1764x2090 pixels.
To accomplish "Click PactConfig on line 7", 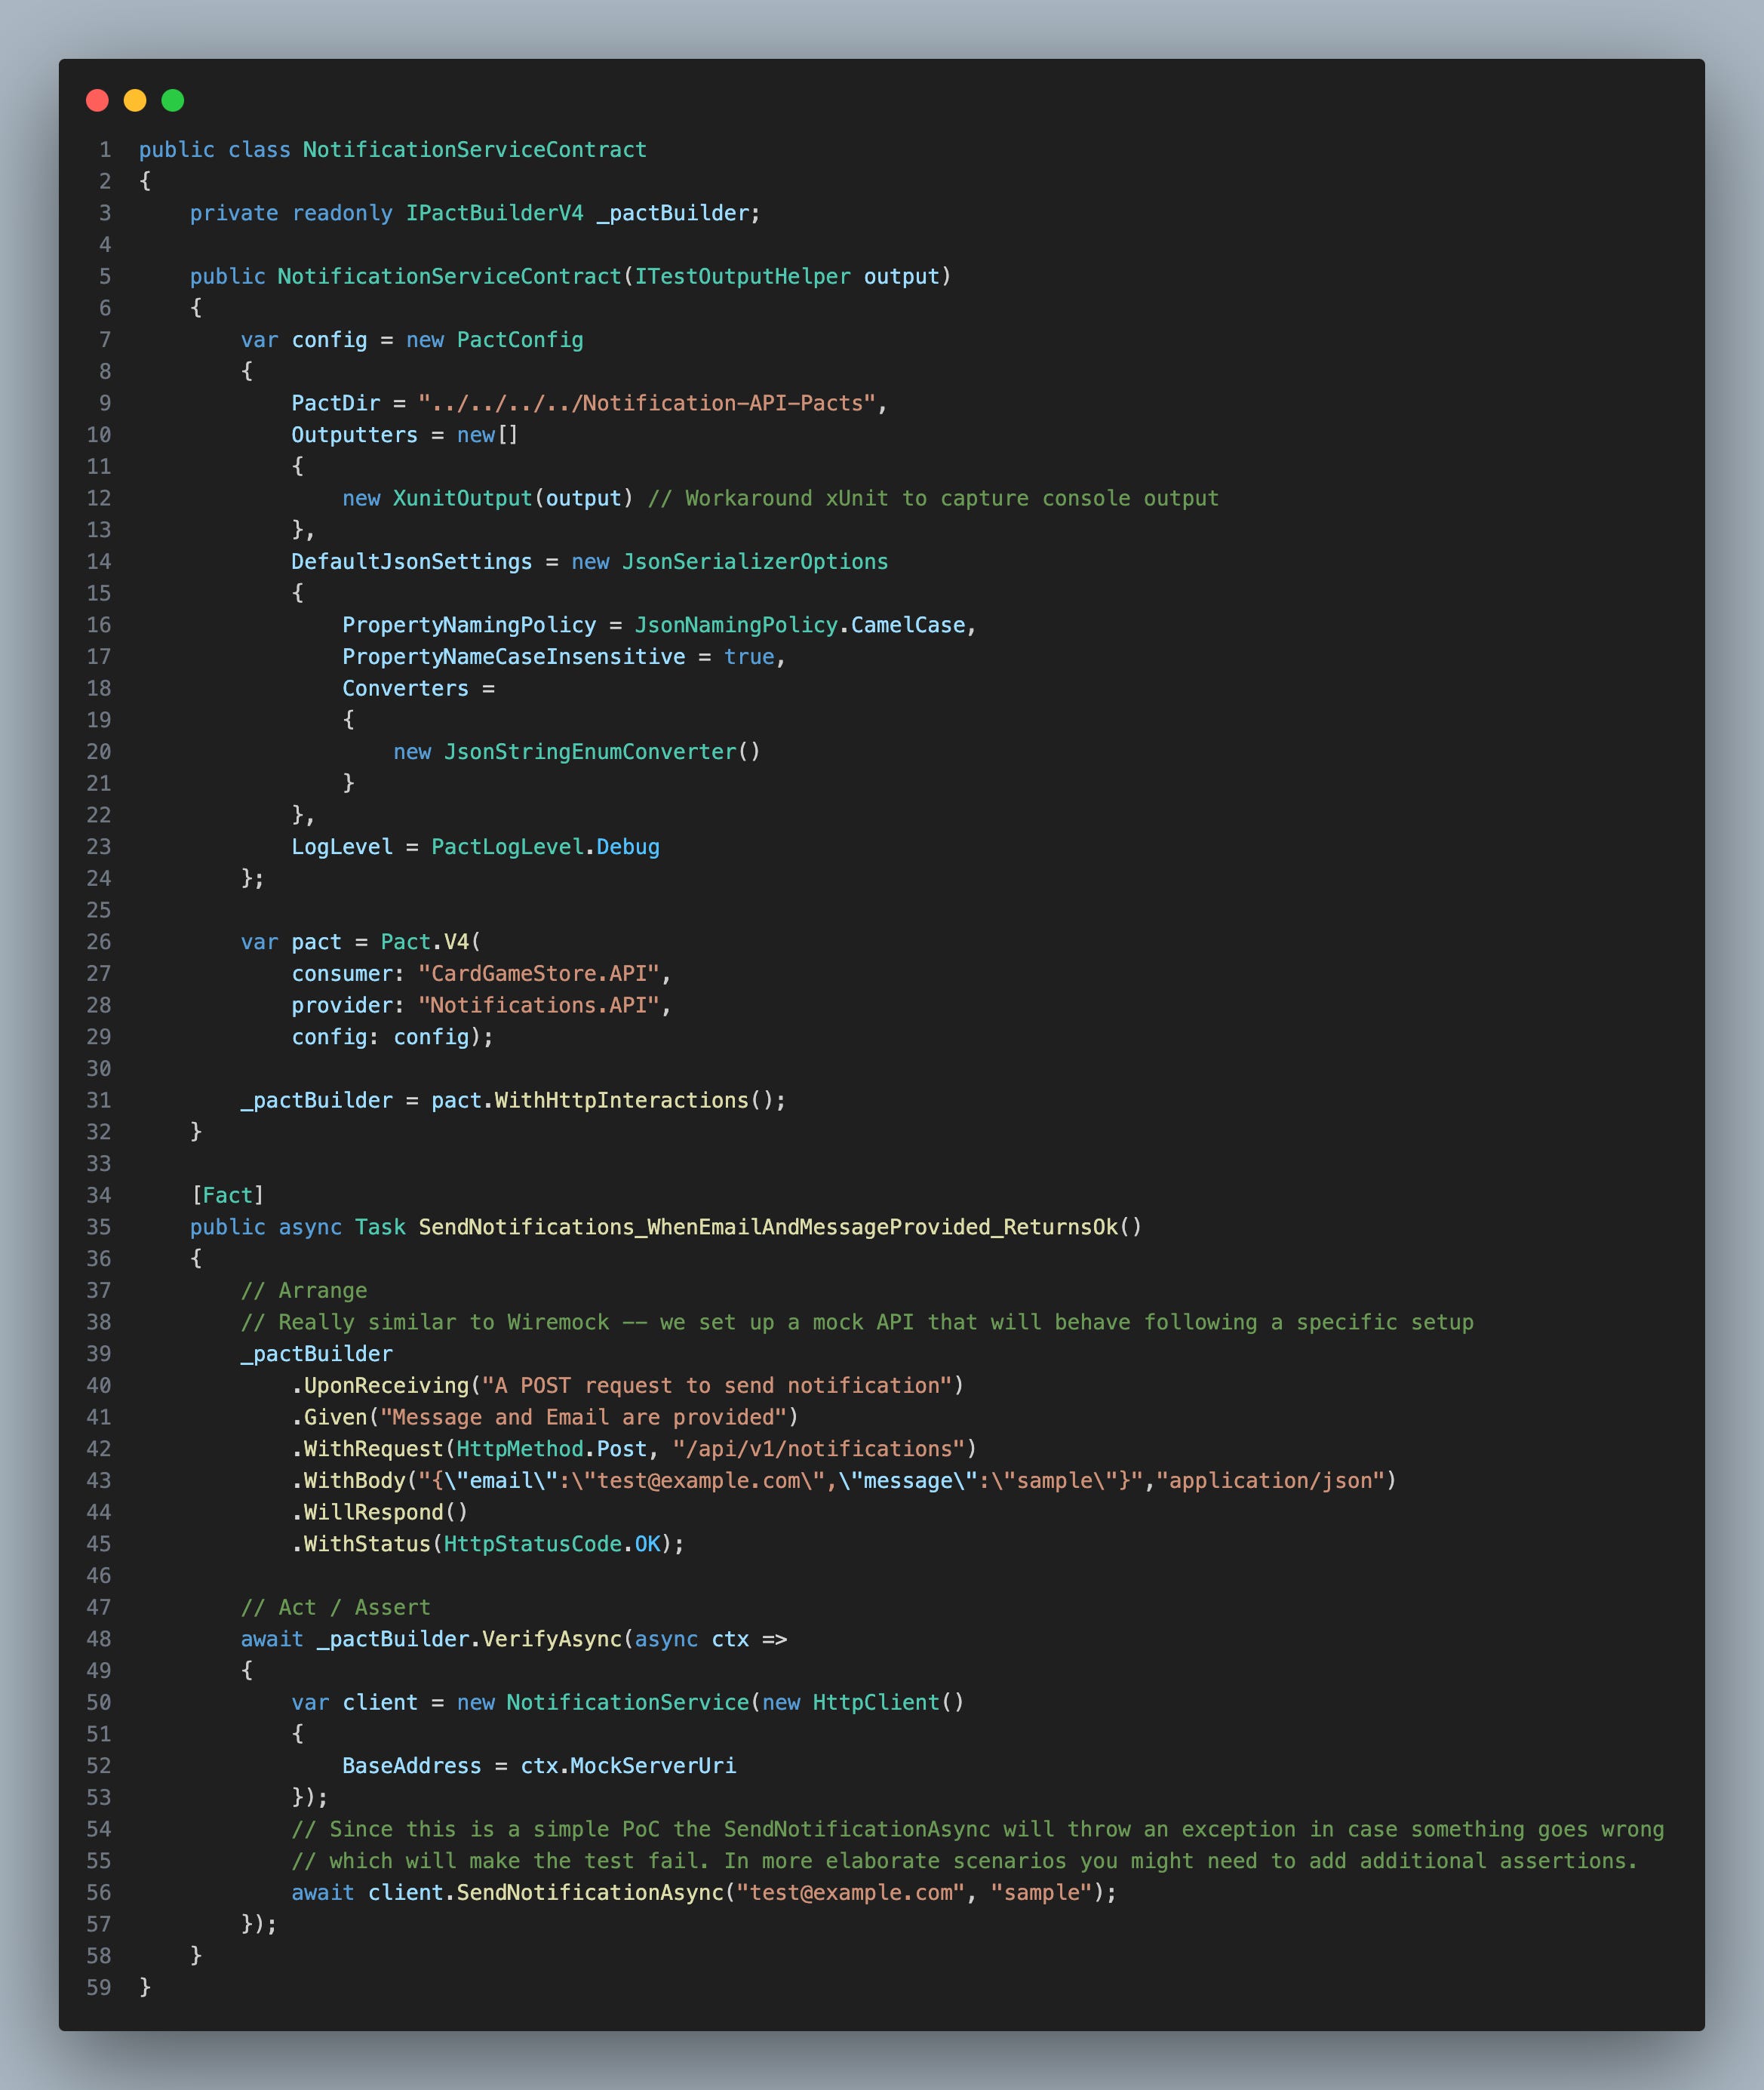I will click(520, 340).
